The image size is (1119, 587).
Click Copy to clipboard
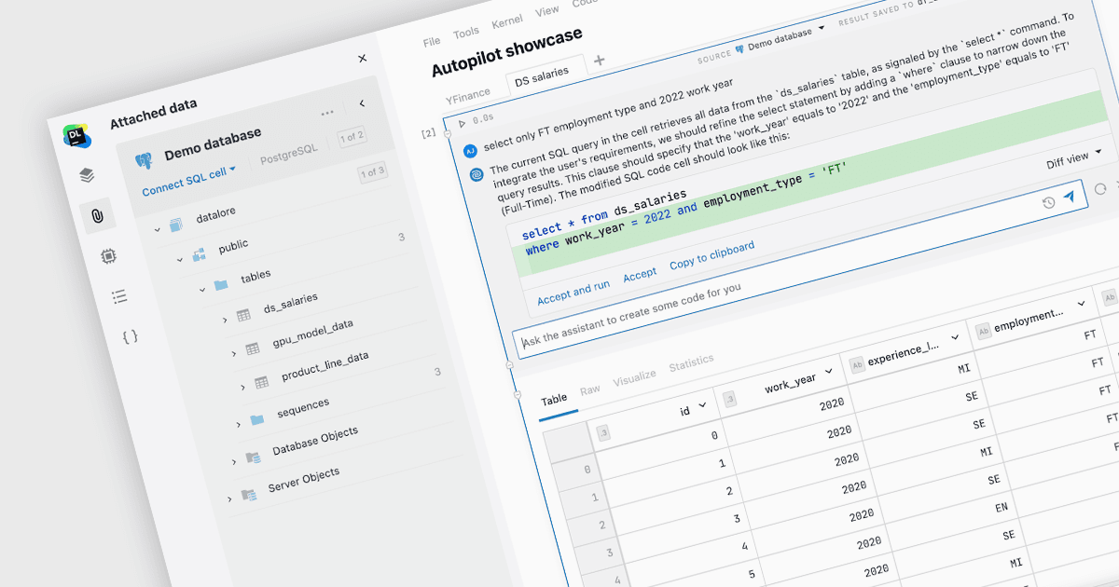point(712,258)
